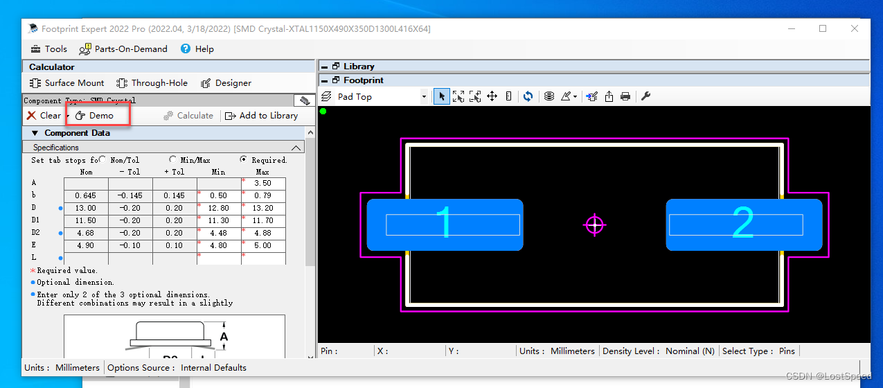This screenshot has height=388, width=883.
Task: Click the Demo button
Action: tap(94, 116)
